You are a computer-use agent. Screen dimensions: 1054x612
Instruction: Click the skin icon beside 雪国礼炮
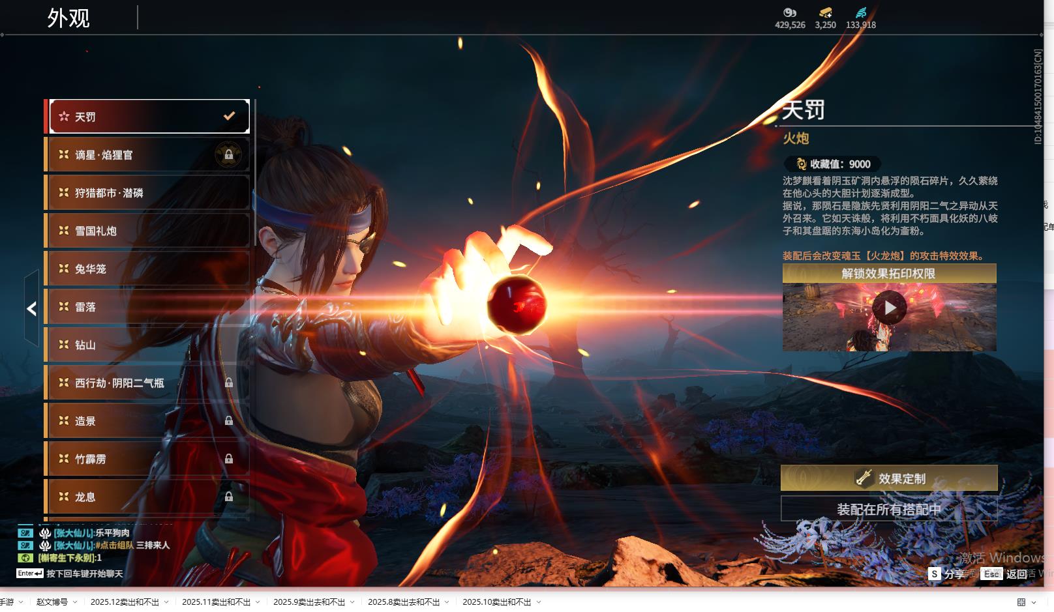click(x=64, y=231)
